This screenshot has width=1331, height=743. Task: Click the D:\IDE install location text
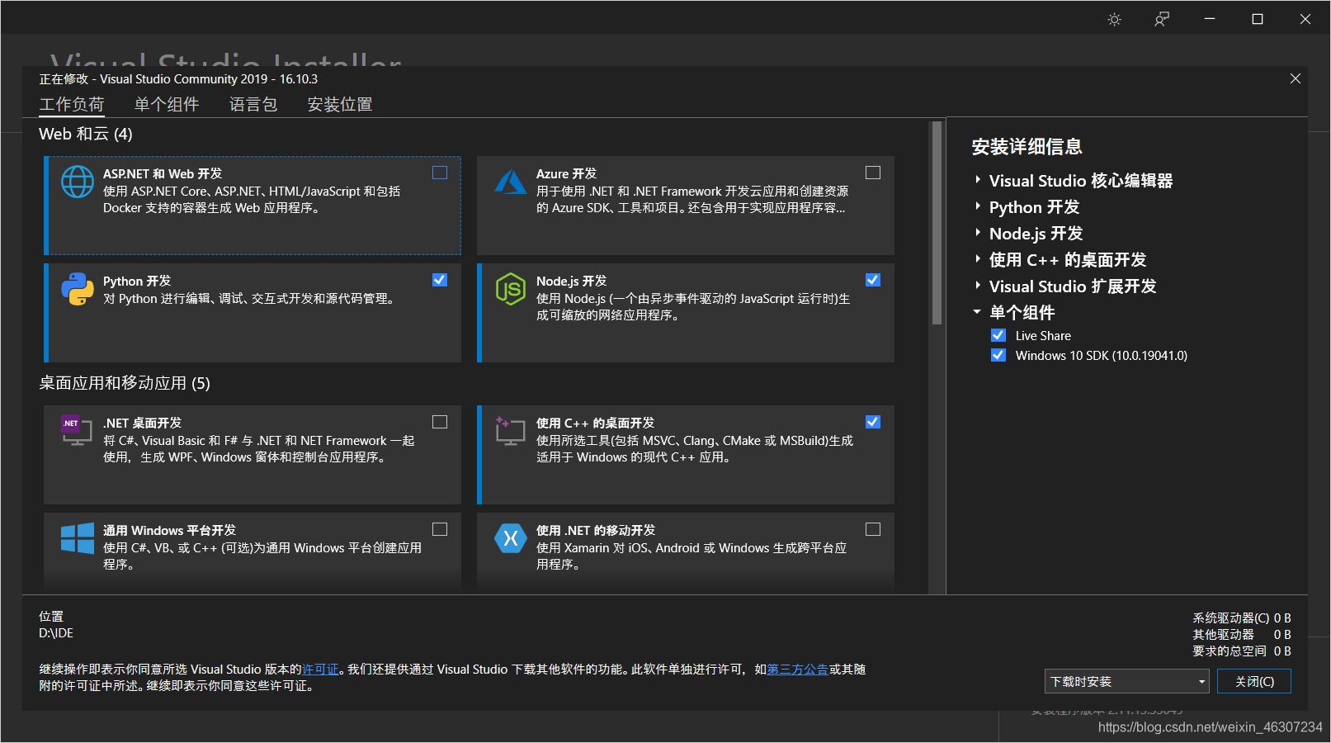click(56, 633)
